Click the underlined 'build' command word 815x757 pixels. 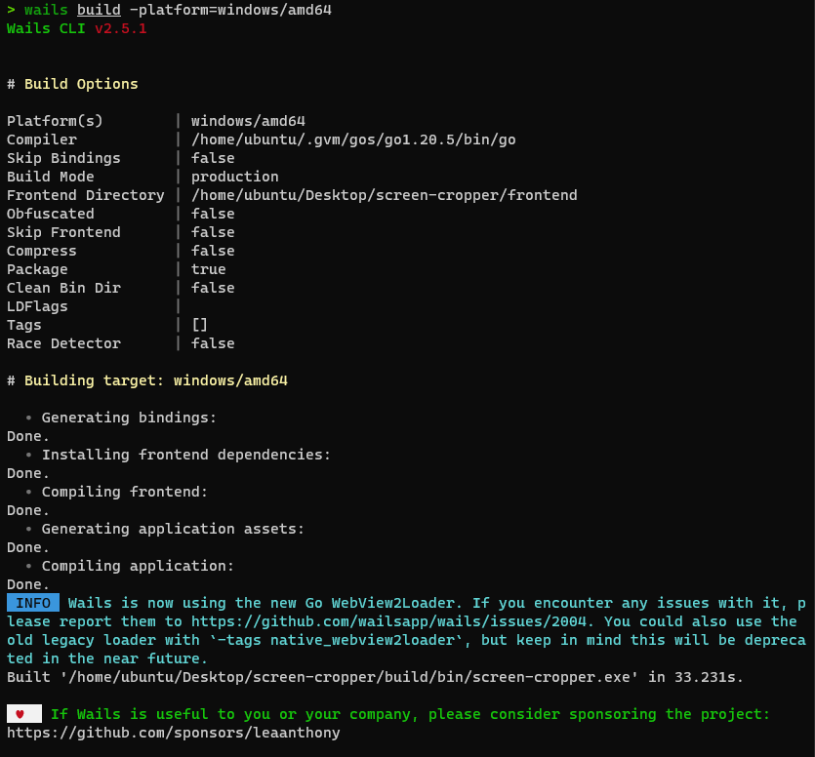pyautogui.click(x=99, y=11)
